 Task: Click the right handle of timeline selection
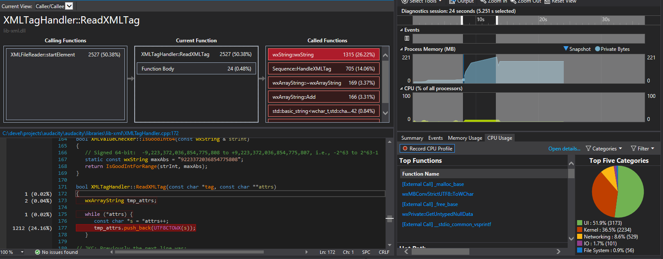pos(497,20)
